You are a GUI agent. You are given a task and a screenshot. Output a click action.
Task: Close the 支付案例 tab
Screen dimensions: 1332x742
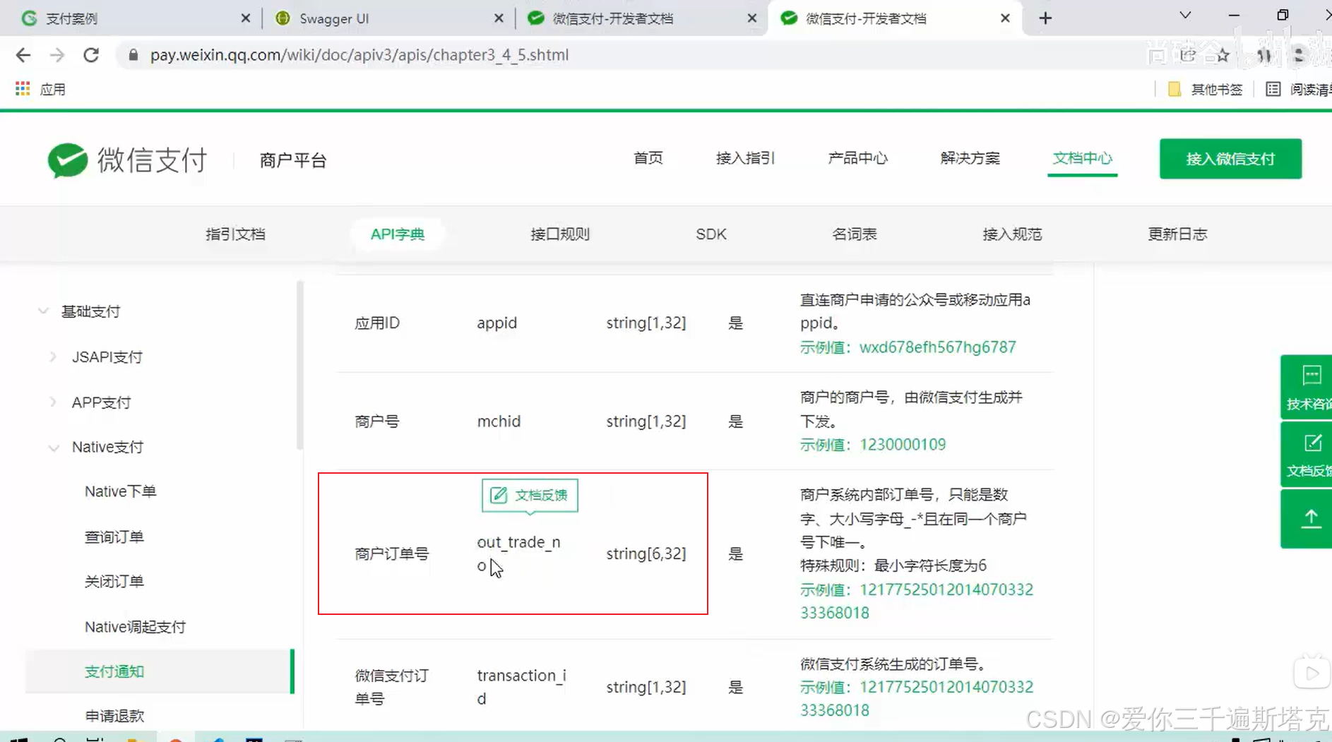coord(245,18)
